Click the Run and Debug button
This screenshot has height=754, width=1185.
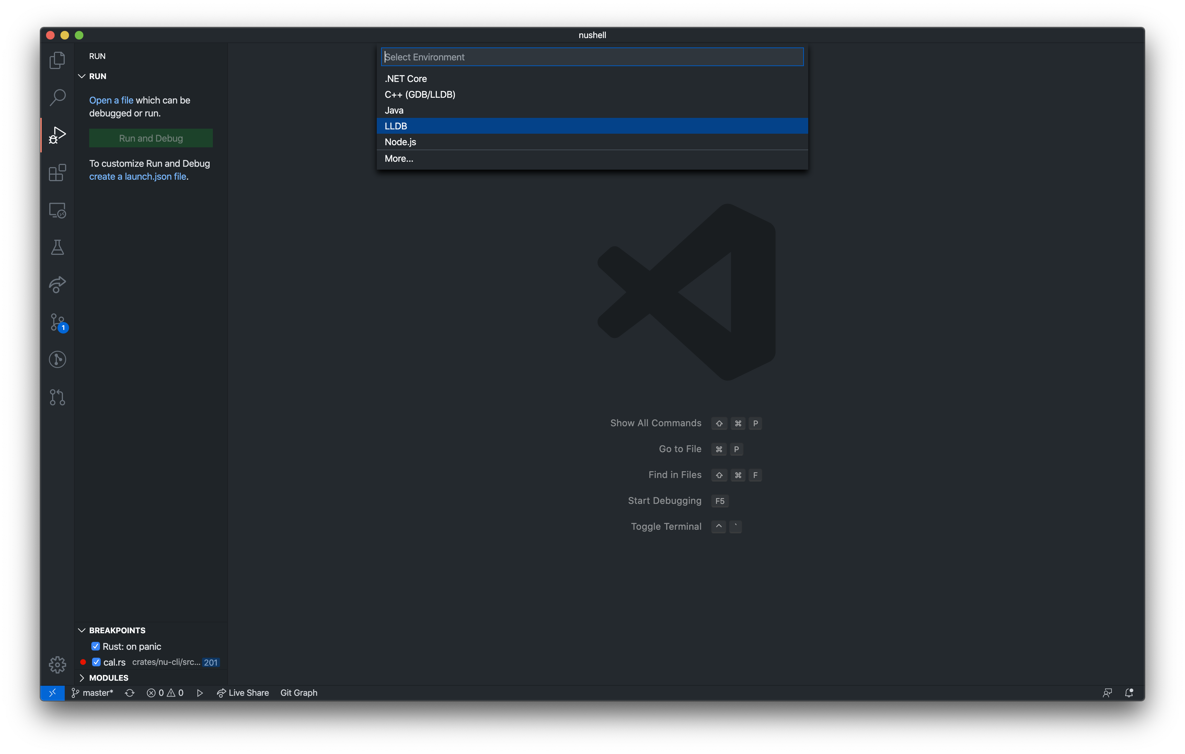pos(151,138)
